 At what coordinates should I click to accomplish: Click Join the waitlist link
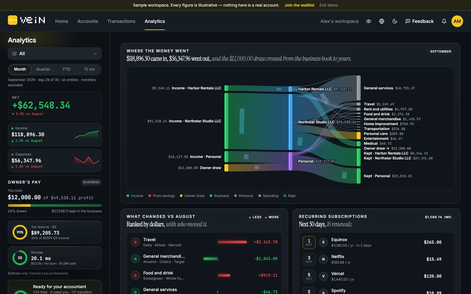tap(299, 5)
